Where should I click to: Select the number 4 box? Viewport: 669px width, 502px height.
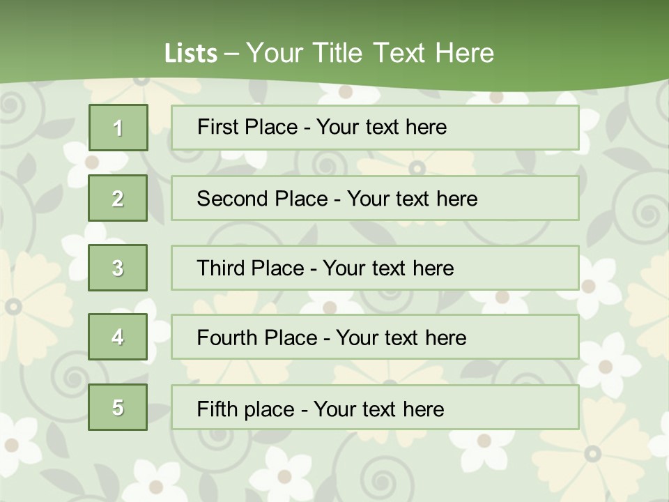coord(118,337)
